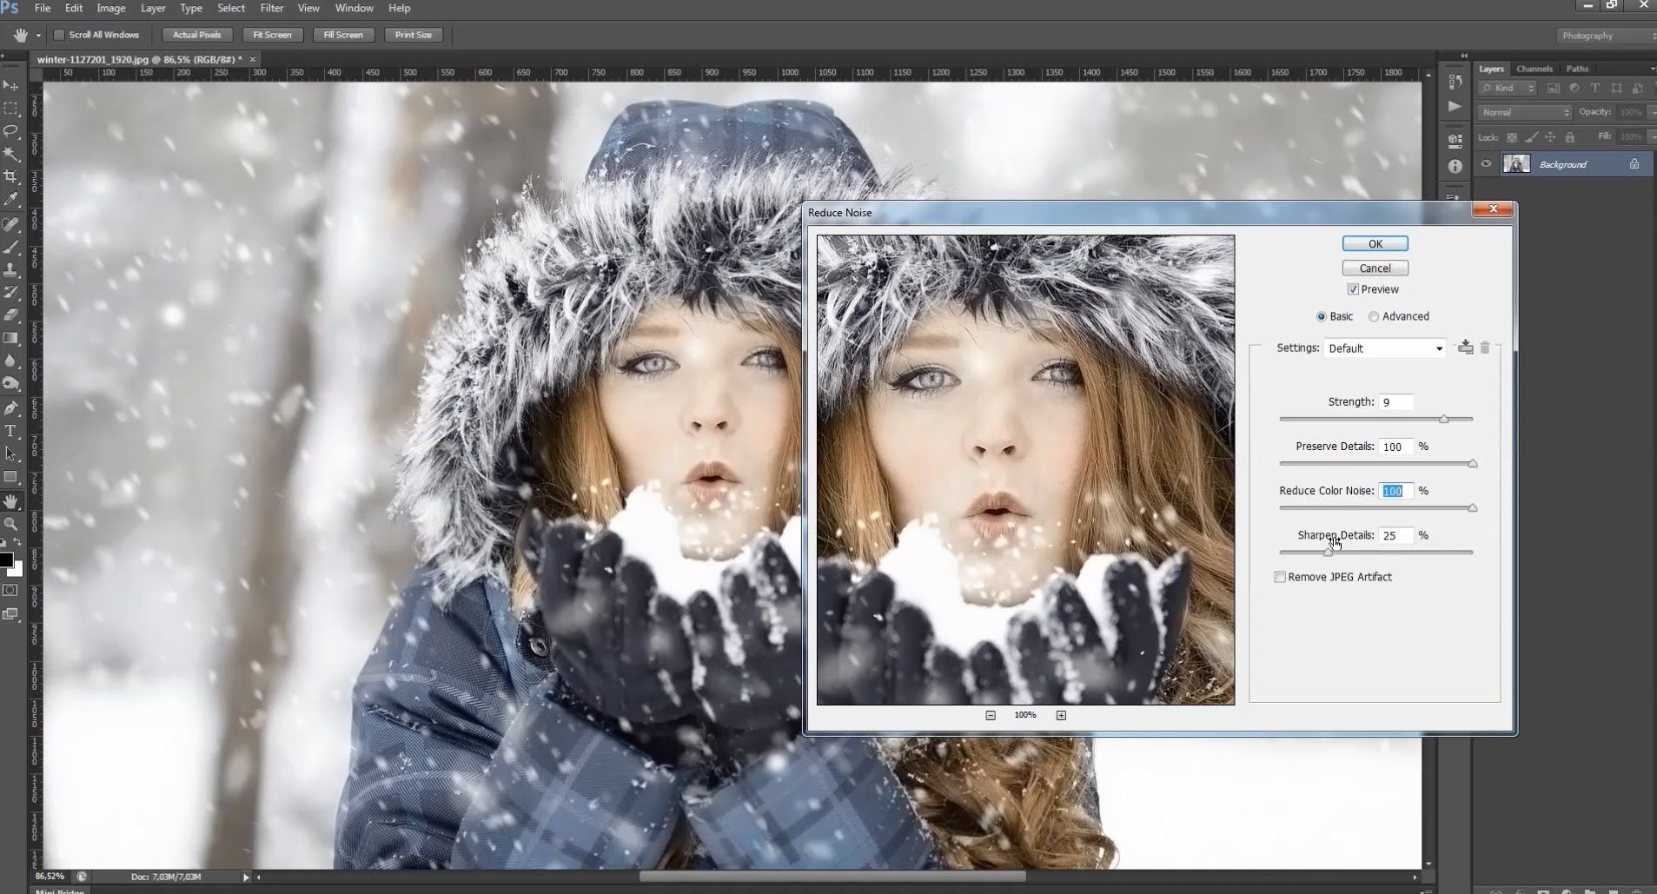Click the delete preset trash icon
1657x894 pixels.
1485,348
